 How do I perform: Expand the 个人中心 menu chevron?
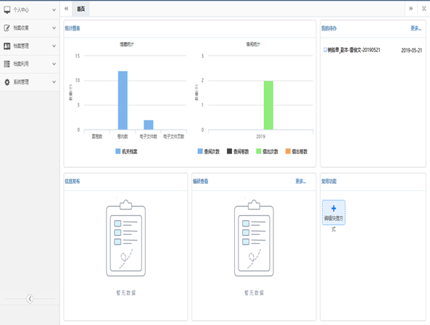(54, 10)
